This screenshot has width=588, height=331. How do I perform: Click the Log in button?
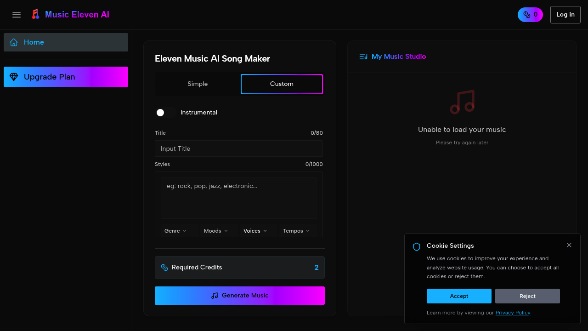point(565,14)
